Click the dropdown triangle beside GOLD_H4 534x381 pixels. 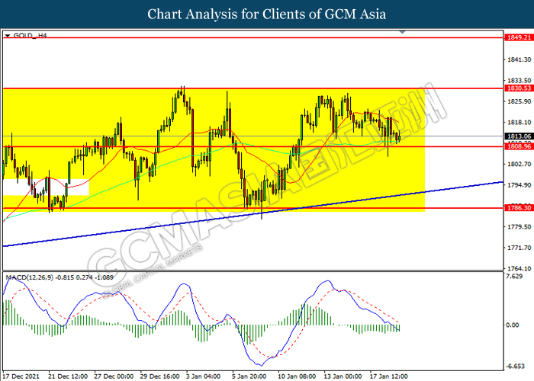coord(8,35)
